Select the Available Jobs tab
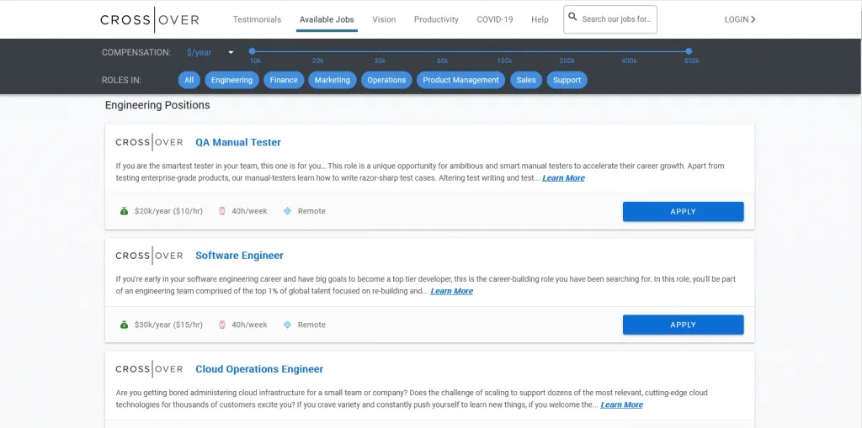 click(x=327, y=20)
